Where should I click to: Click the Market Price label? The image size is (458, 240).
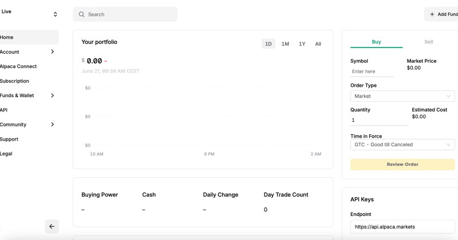(421, 61)
